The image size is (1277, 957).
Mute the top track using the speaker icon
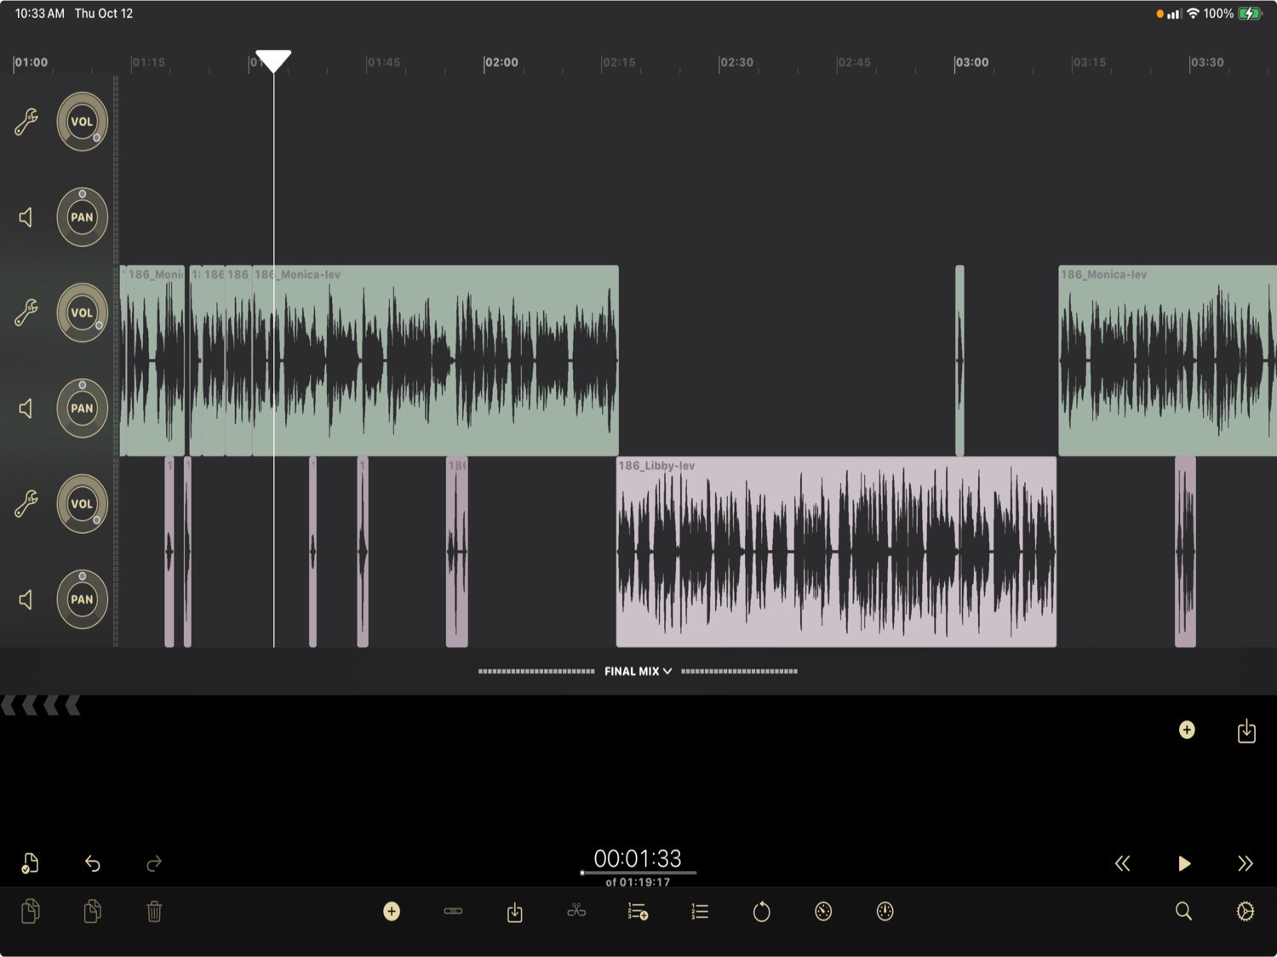tap(25, 217)
